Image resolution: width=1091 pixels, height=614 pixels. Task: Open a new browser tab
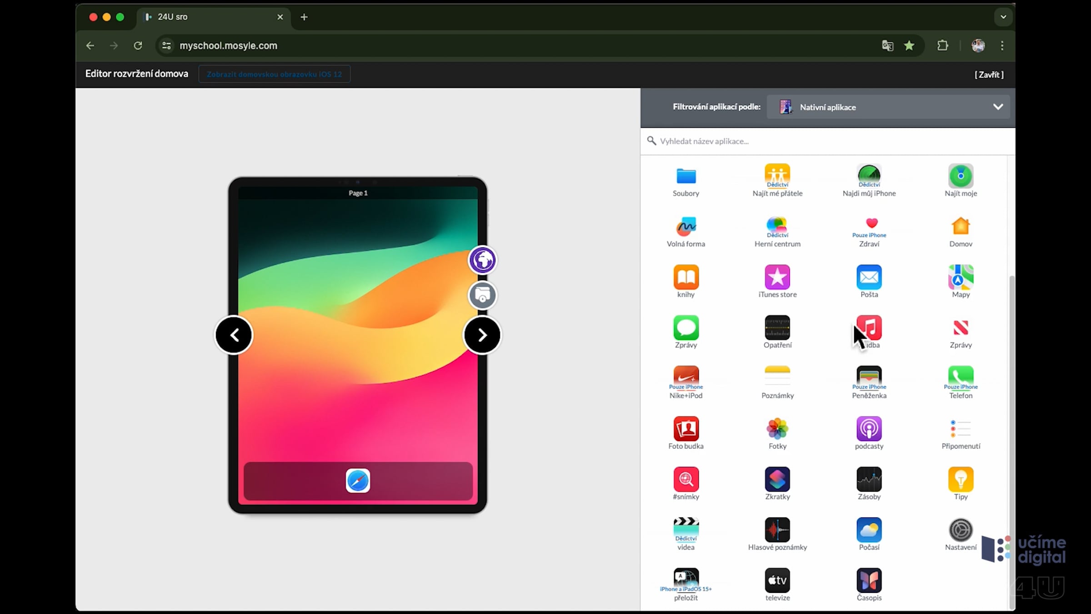point(304,17)
